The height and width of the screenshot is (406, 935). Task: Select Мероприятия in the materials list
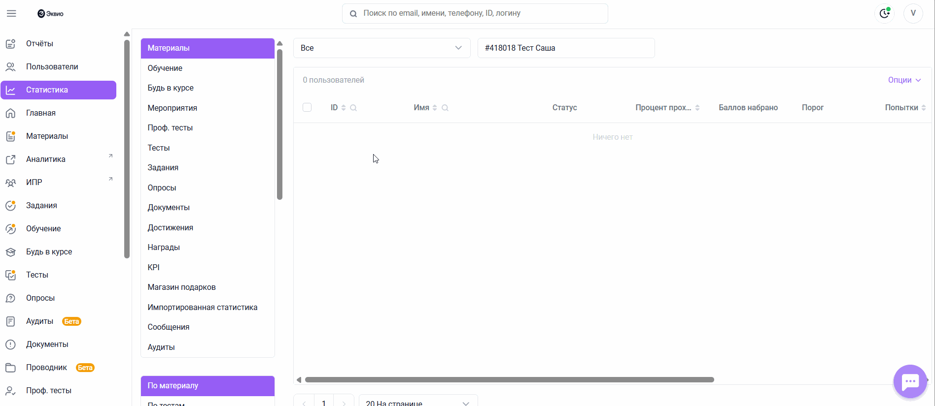208,108
